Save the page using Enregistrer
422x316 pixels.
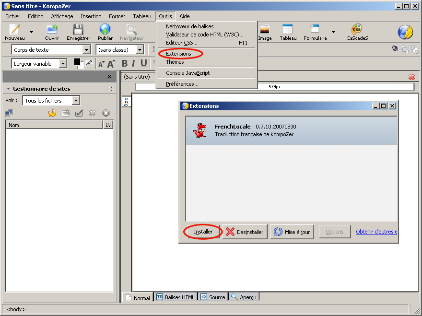point(78,29)
